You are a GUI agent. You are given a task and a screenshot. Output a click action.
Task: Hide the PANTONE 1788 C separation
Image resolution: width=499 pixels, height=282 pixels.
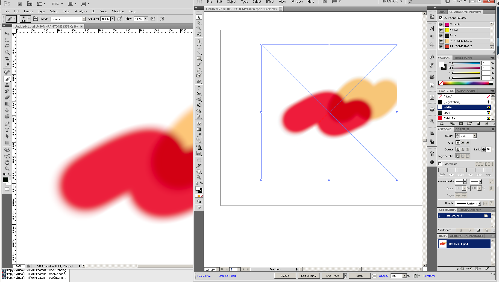[441, 46]
